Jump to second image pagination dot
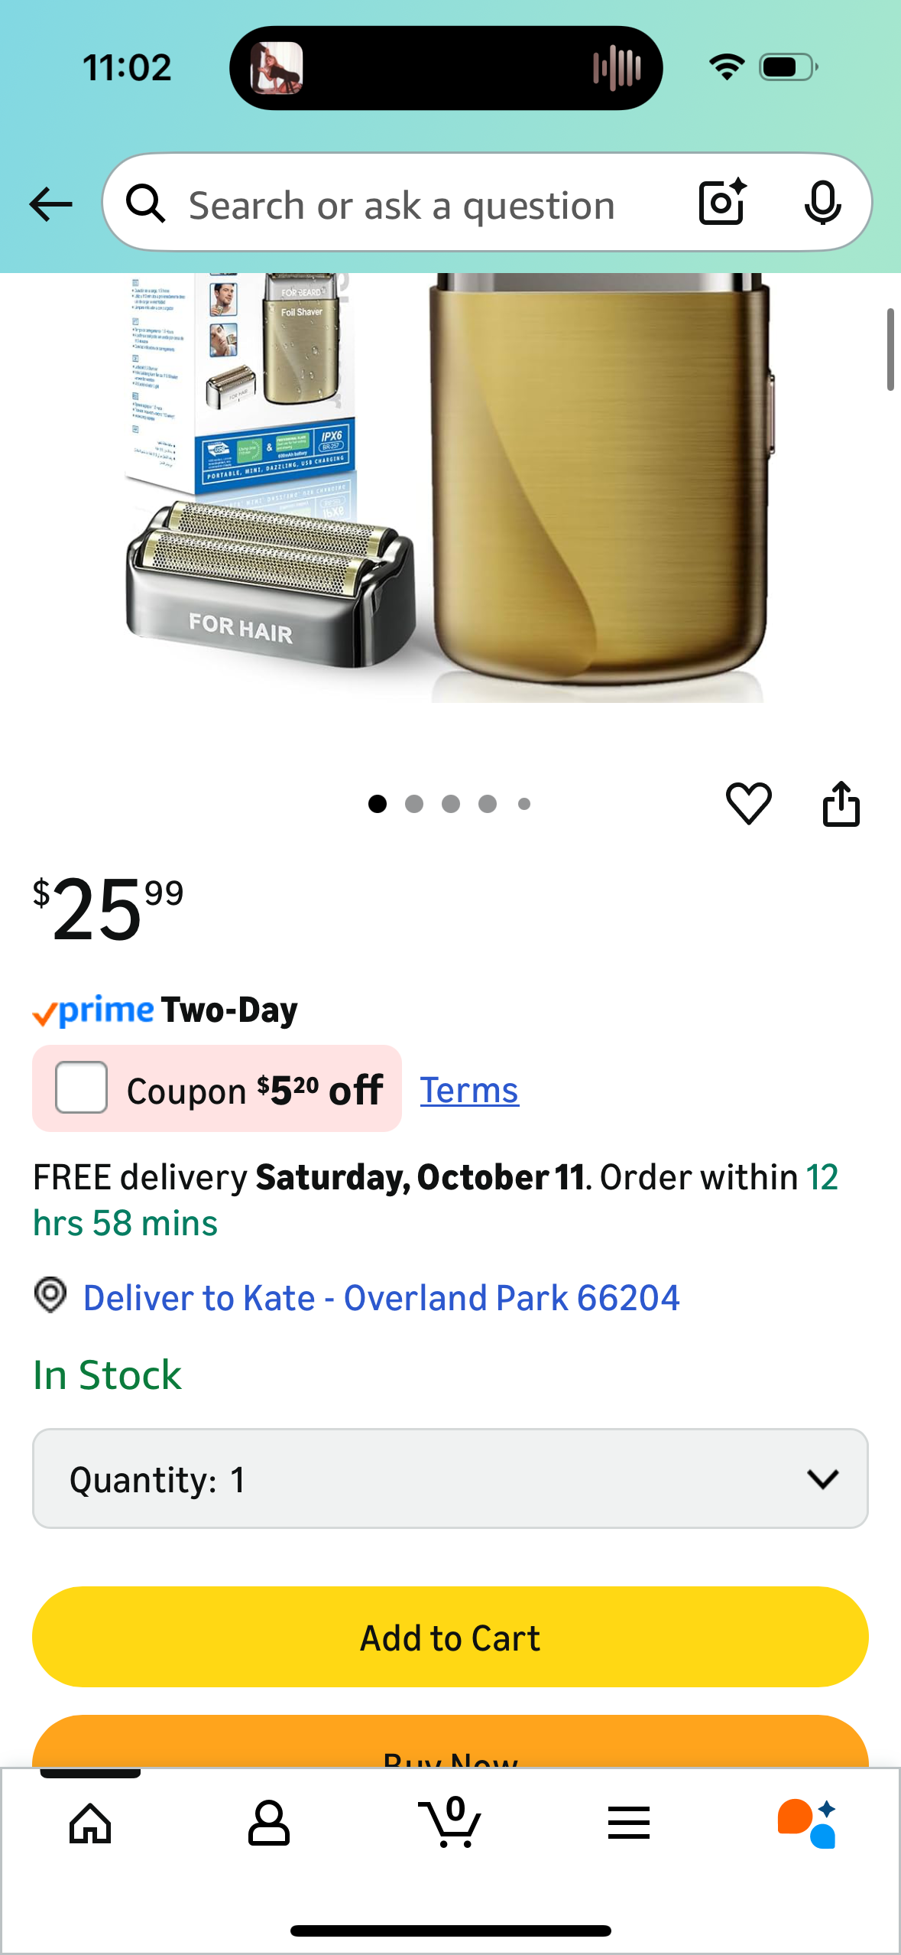This screenshot has height=1955, width=901. [414, 804]
